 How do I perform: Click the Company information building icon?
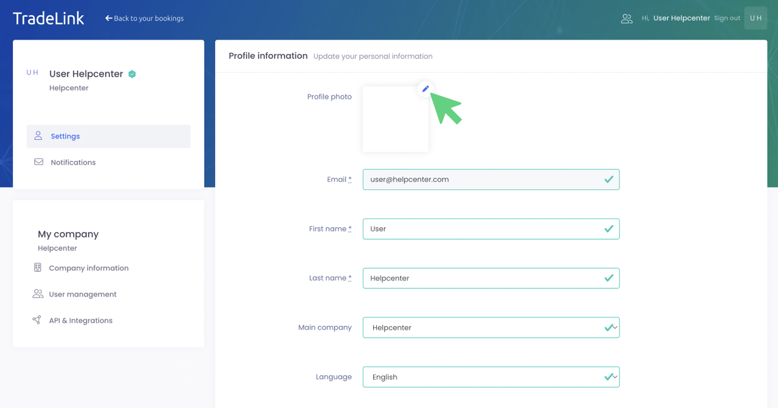pyautogui.click(x=38, y=268)
